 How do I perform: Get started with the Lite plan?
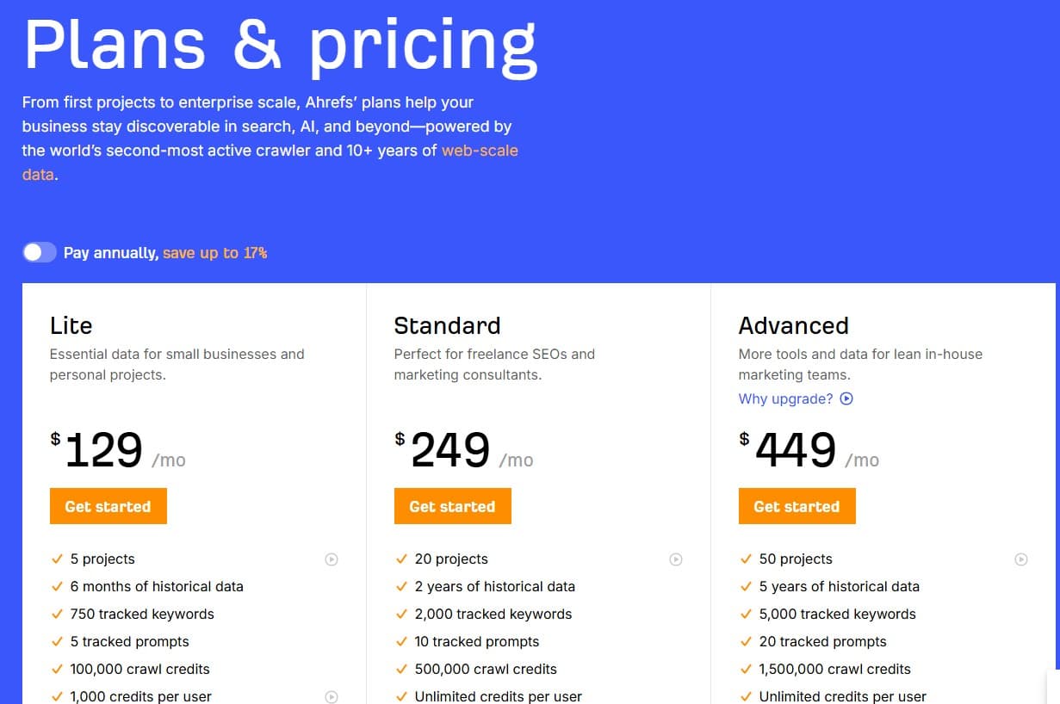click(108, 506)
